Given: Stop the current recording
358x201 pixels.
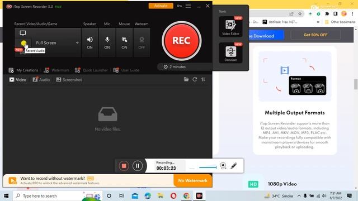Looking at the screenshot, I should tap(124, 166).
